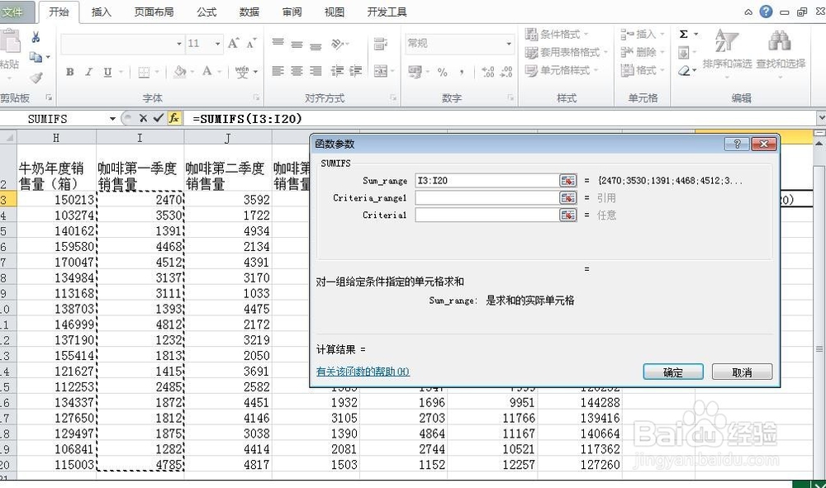Click 条件格式 conditional formatting icon
This screenshot has width=826, height=488.
[x=534, y=34]
